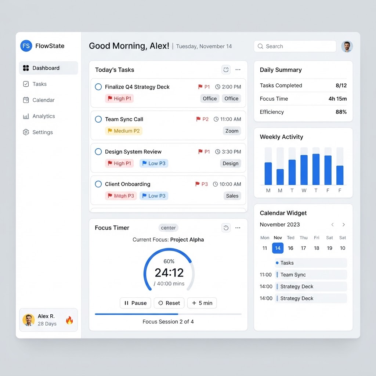Click the Tasks Completed 8/12 row
376x376 pixels.
(303, 86)
